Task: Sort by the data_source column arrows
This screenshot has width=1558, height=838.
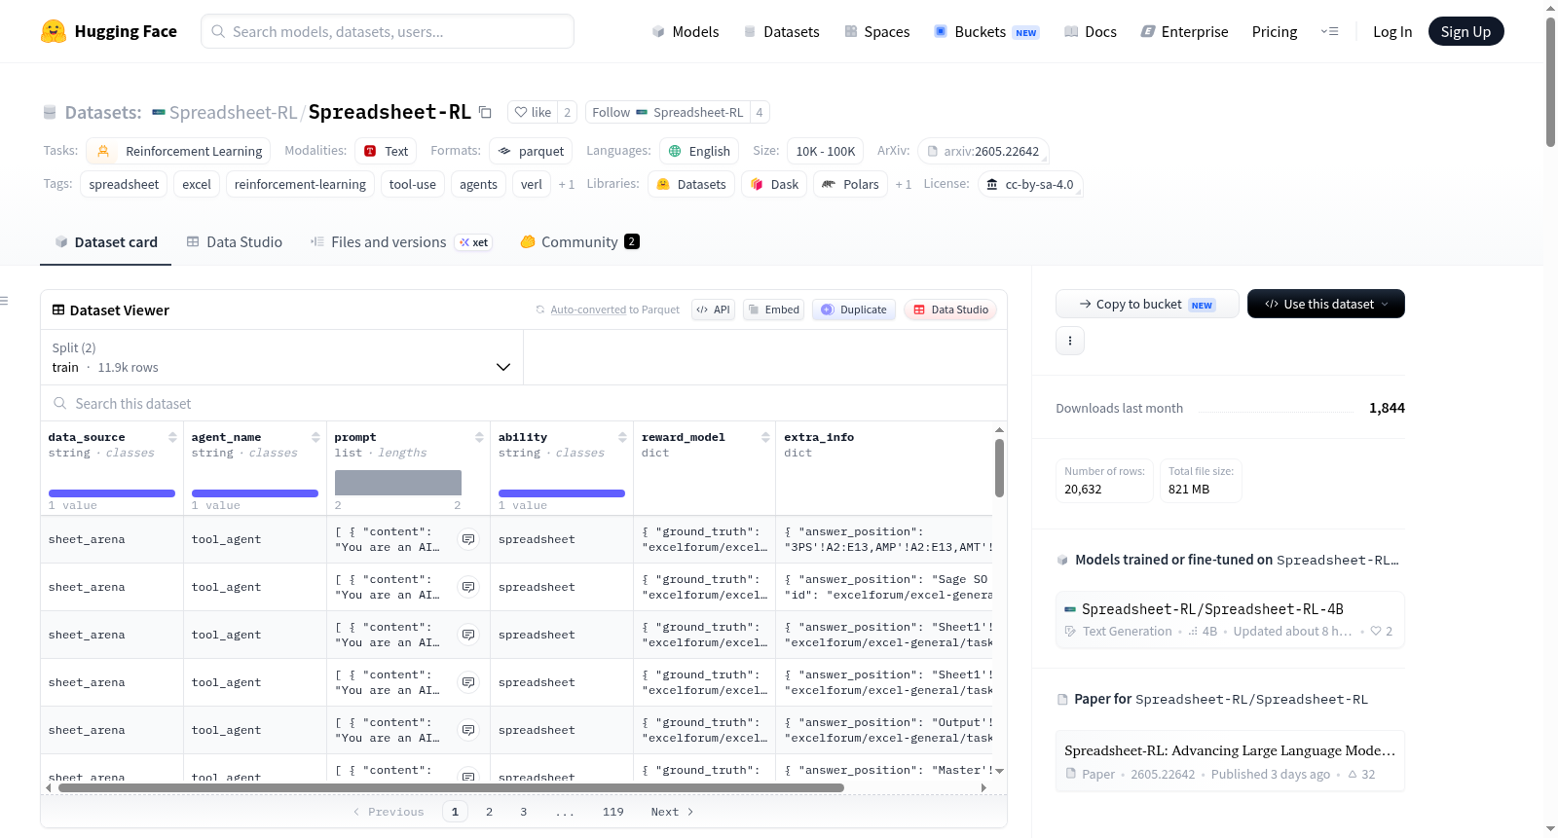Action: tap(172, 437)
